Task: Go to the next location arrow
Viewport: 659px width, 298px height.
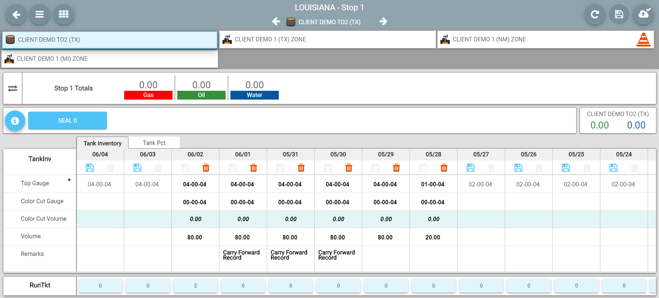Action: pos(383,22)
